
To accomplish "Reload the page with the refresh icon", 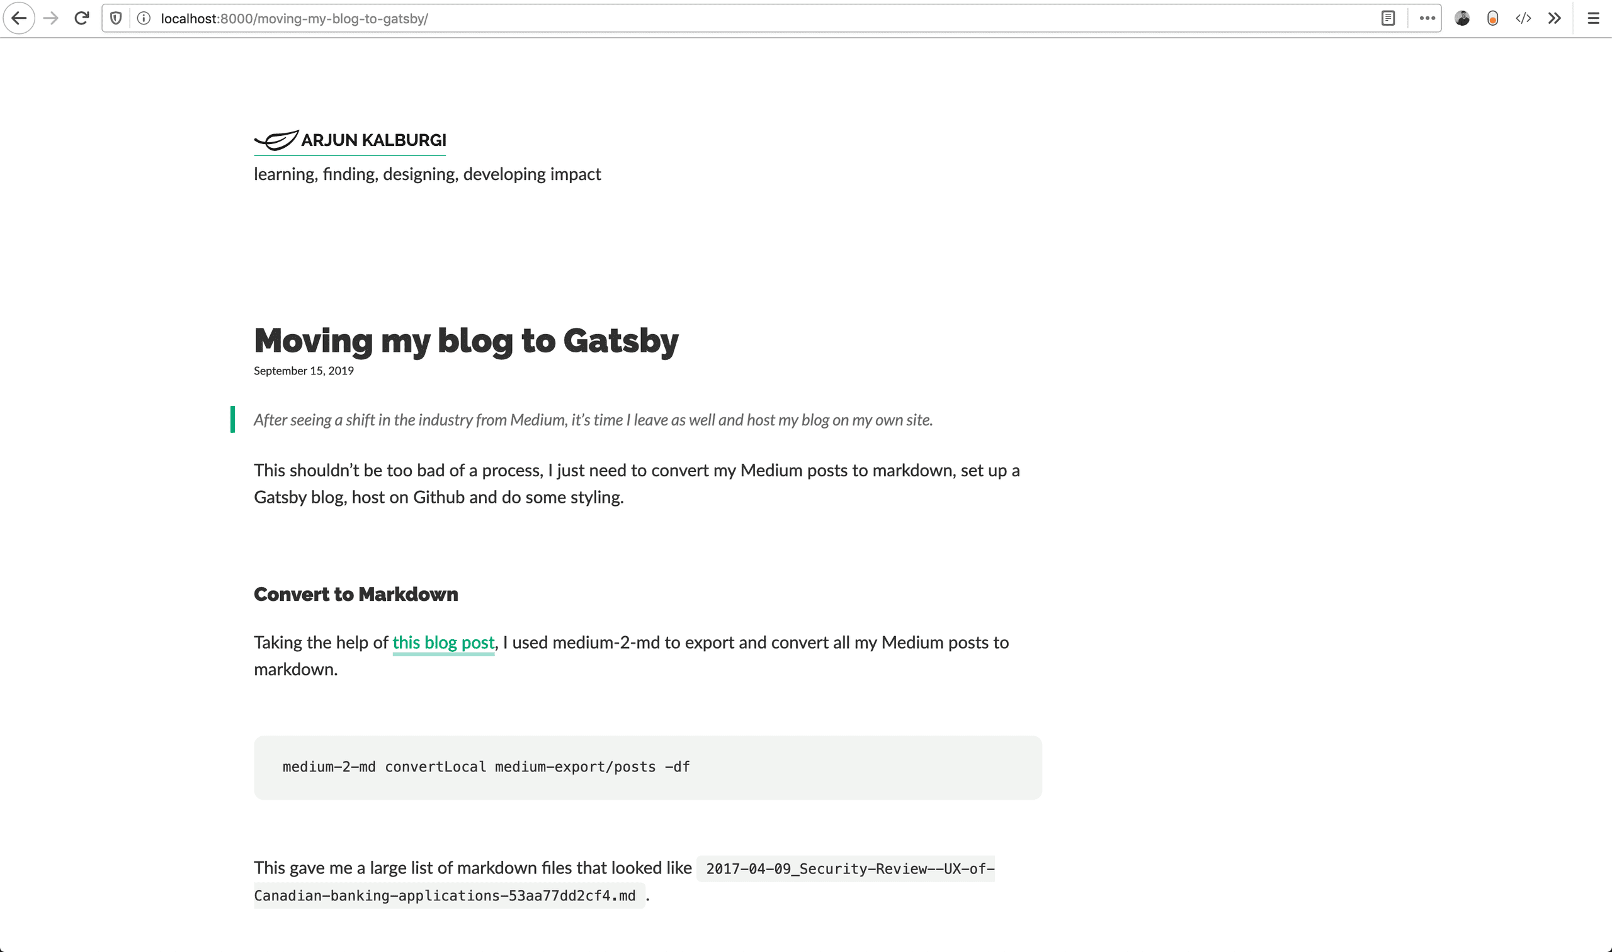I will [81, 19].
